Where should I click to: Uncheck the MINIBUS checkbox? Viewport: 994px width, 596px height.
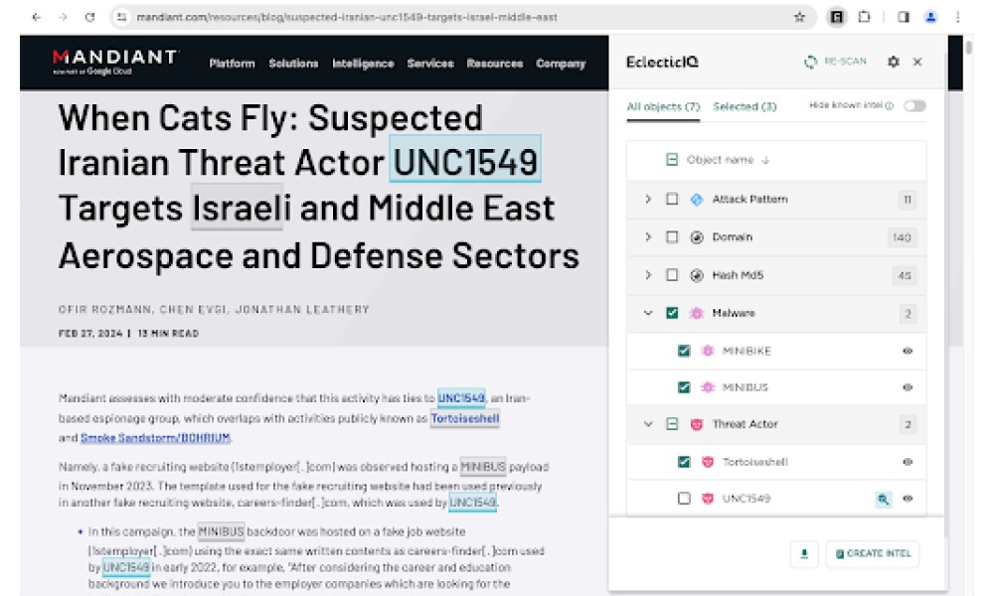click(684, 387)
